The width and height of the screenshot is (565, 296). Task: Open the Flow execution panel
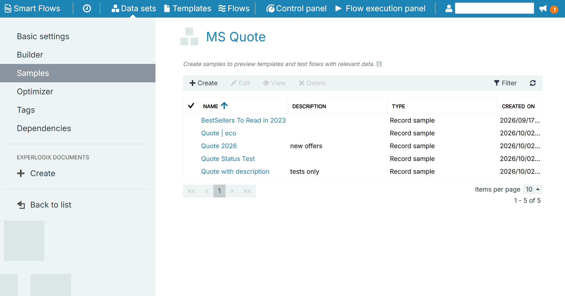[x=380, y=9]
